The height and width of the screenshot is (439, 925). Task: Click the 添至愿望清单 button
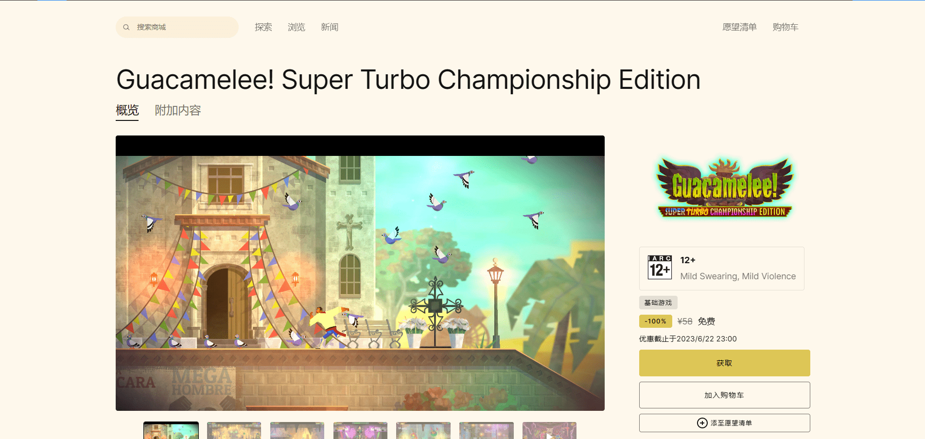coord(724,423)
